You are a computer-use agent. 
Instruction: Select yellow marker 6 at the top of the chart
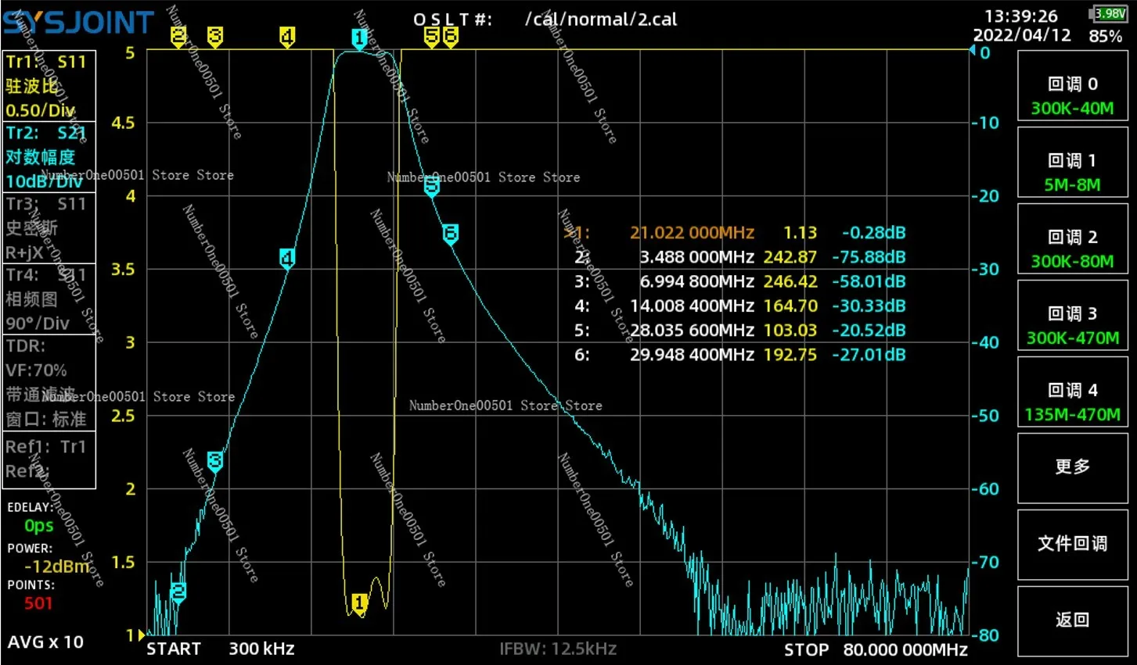point(450,36)
